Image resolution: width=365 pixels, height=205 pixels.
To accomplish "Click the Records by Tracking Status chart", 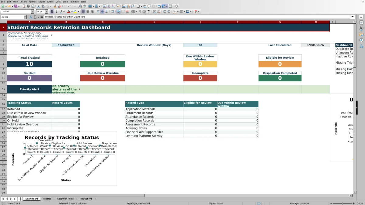I will click(62, 159).
